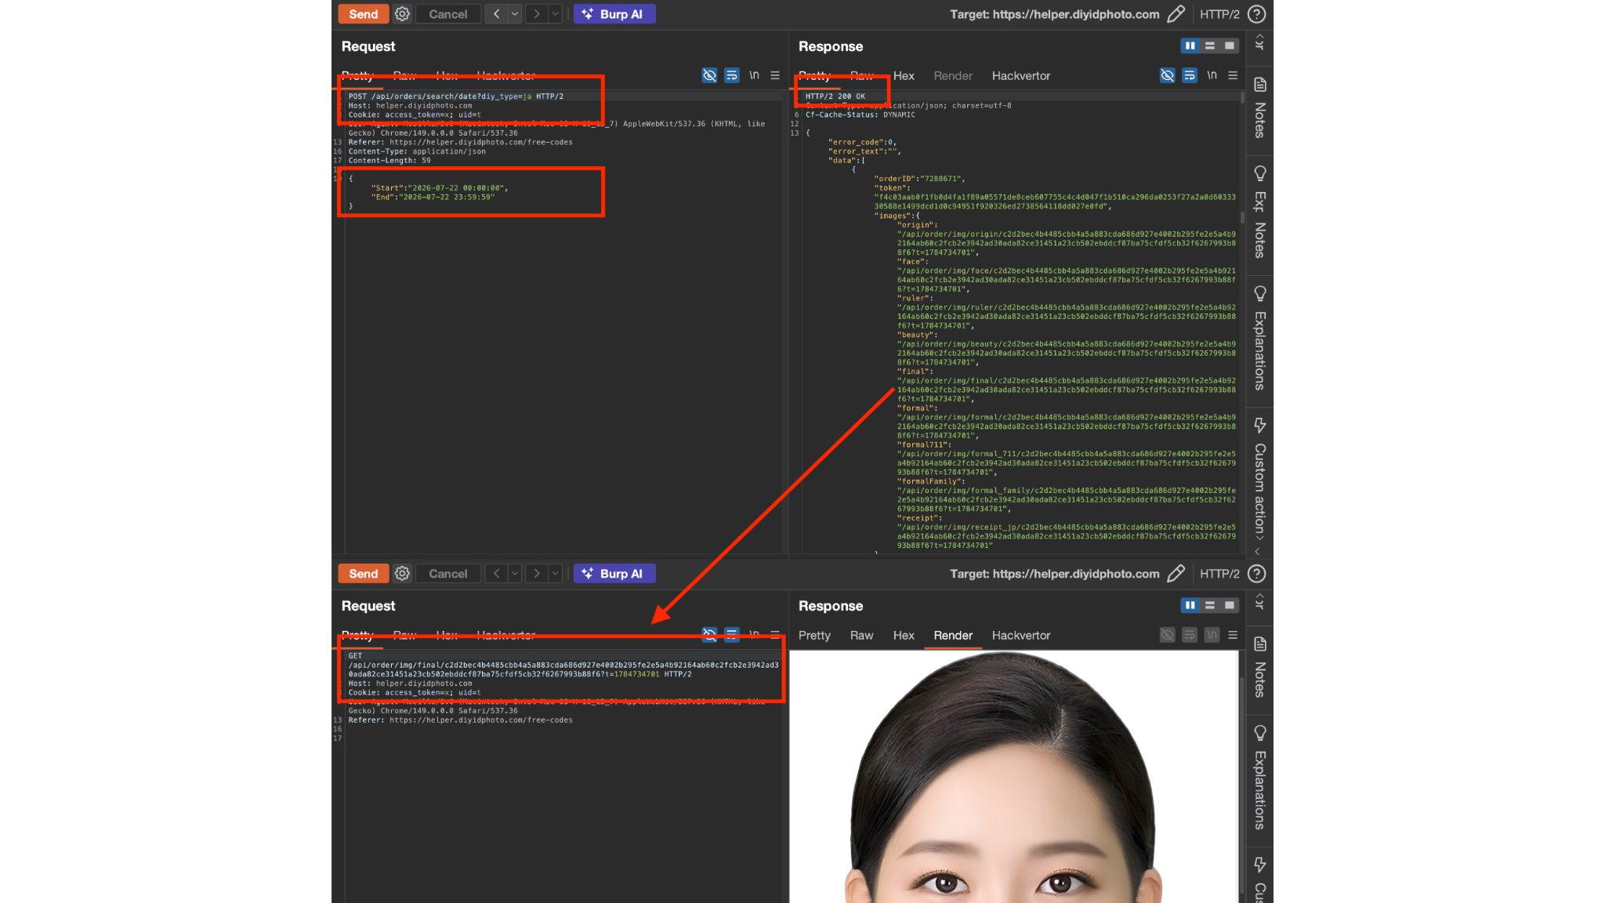This screenshot has height=903, width=1605.
Task: Open Burp AI in the lower panel
Action: tap(614, 574)
